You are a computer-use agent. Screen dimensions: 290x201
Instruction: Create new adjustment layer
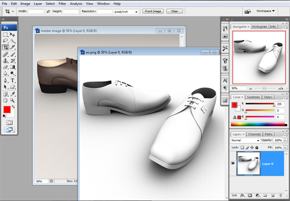click(x=258, y=195)
